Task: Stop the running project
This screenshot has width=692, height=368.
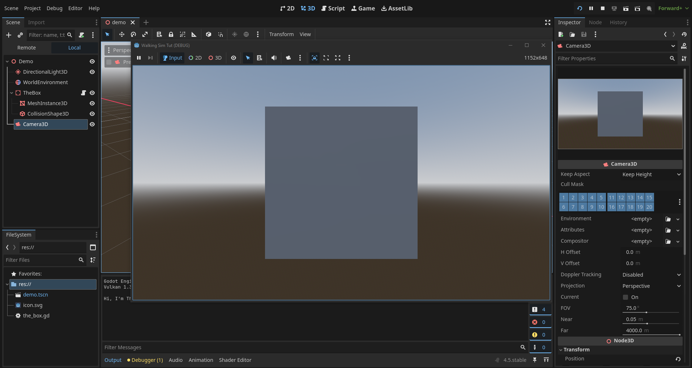Action: (603, 8)
